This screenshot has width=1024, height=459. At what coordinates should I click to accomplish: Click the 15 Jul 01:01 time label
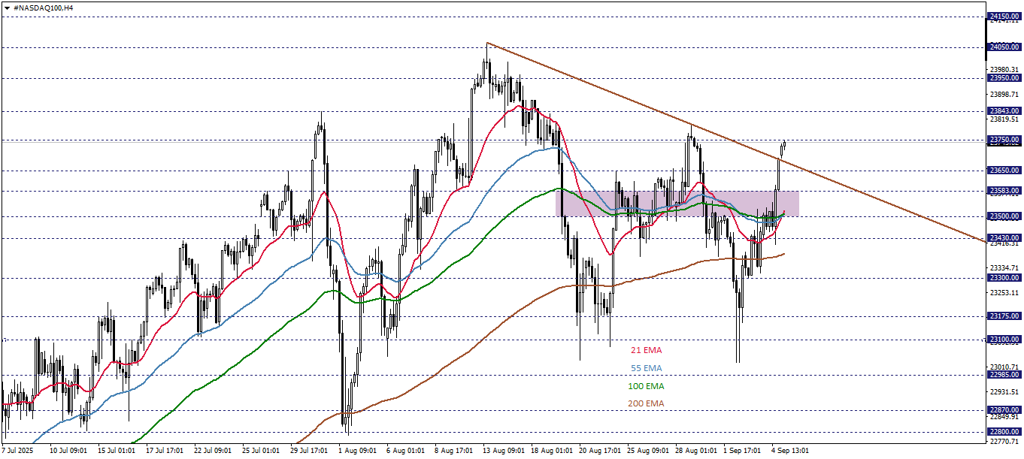(x=116, y=451)
